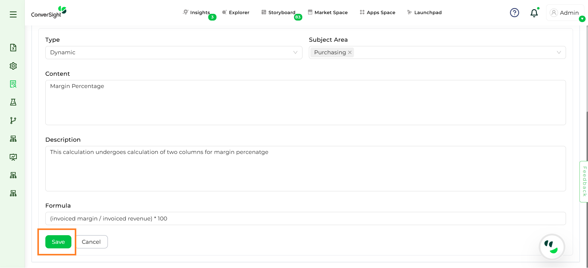Screen dimensions: 588x268
Task: Open the git branch sidebar icon
Action: coord(13,121)
